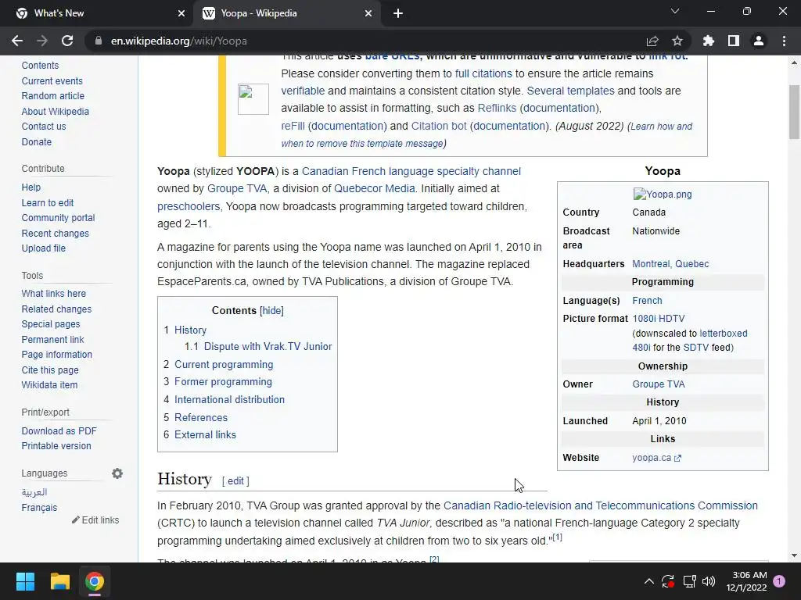The image size is (801, 600).
Task: Click the browser forward arrow
Action: [x=42, y=41]
